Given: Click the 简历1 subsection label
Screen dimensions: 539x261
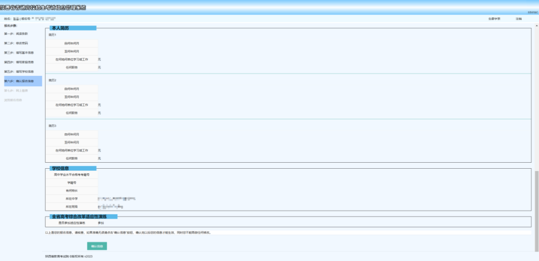Looking at the screenshot, I should point(52,35).
